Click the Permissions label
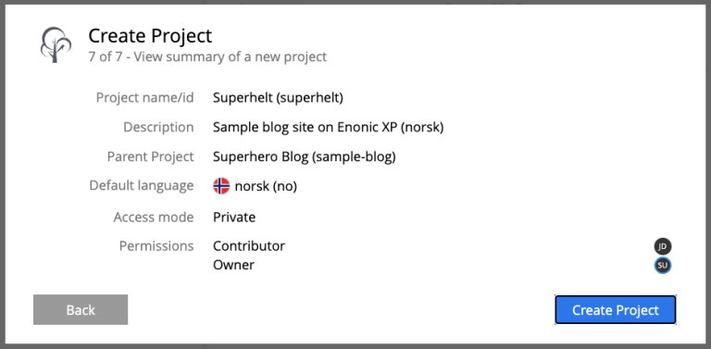The image size is (711, 349). pyautogui.click(x=156, y=246)
